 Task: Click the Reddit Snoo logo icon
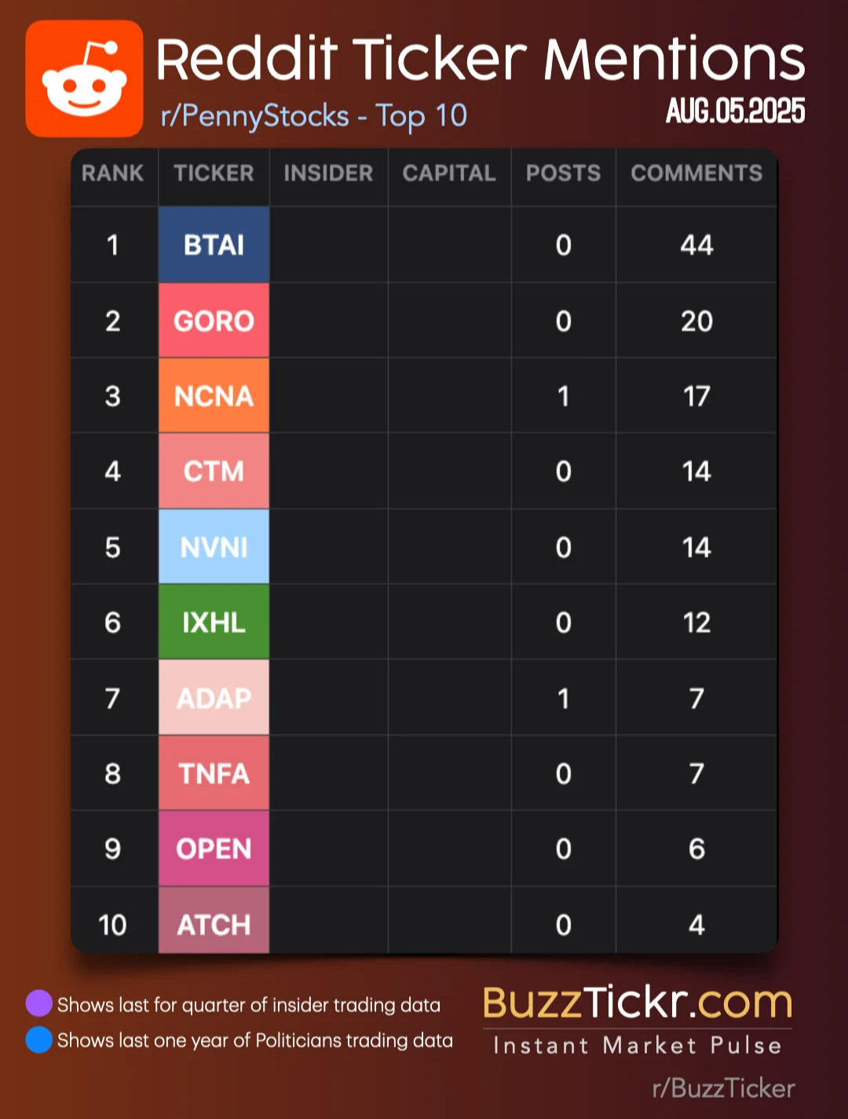click(84, 78)
